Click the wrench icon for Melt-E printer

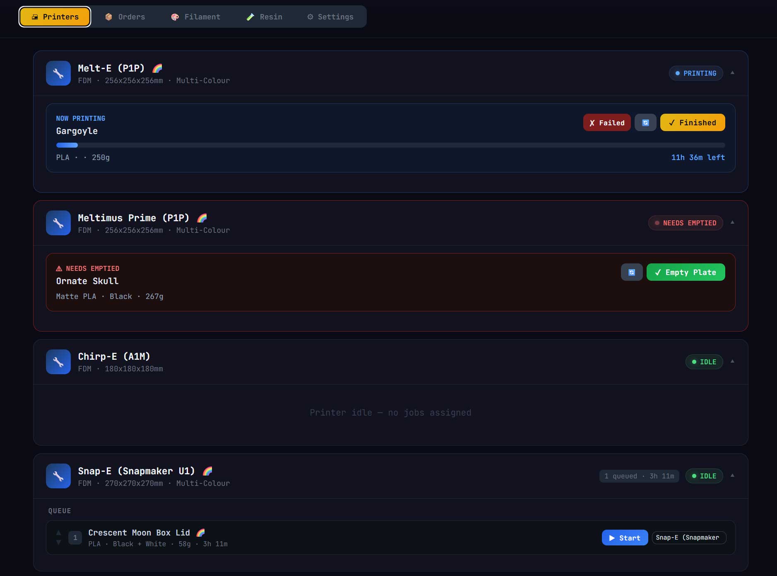[58, 73]
